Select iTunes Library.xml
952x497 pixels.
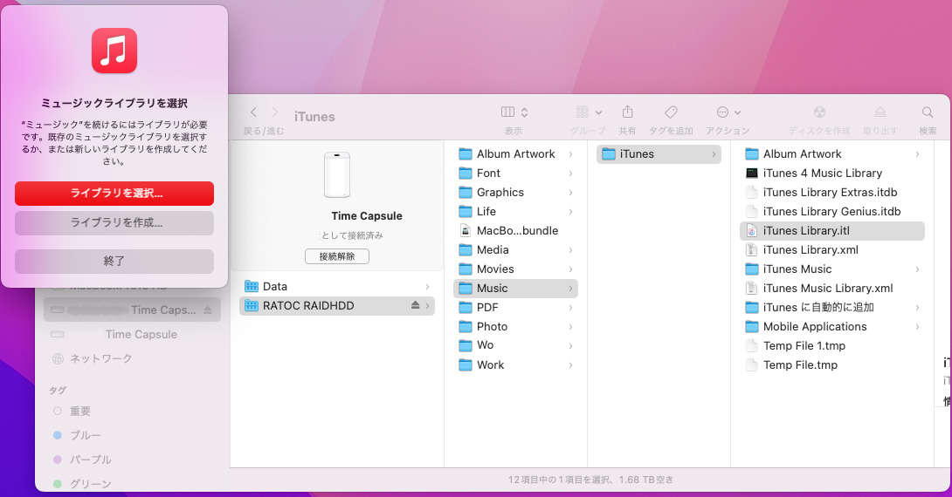pyautogui.click(x=831, y=250)
